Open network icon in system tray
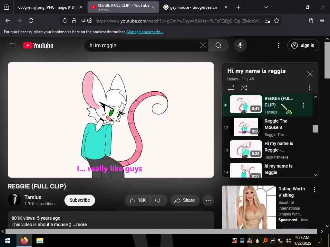The width and height of the screenshot is (330, 247). pyautogui.click(x=281, y=241)
